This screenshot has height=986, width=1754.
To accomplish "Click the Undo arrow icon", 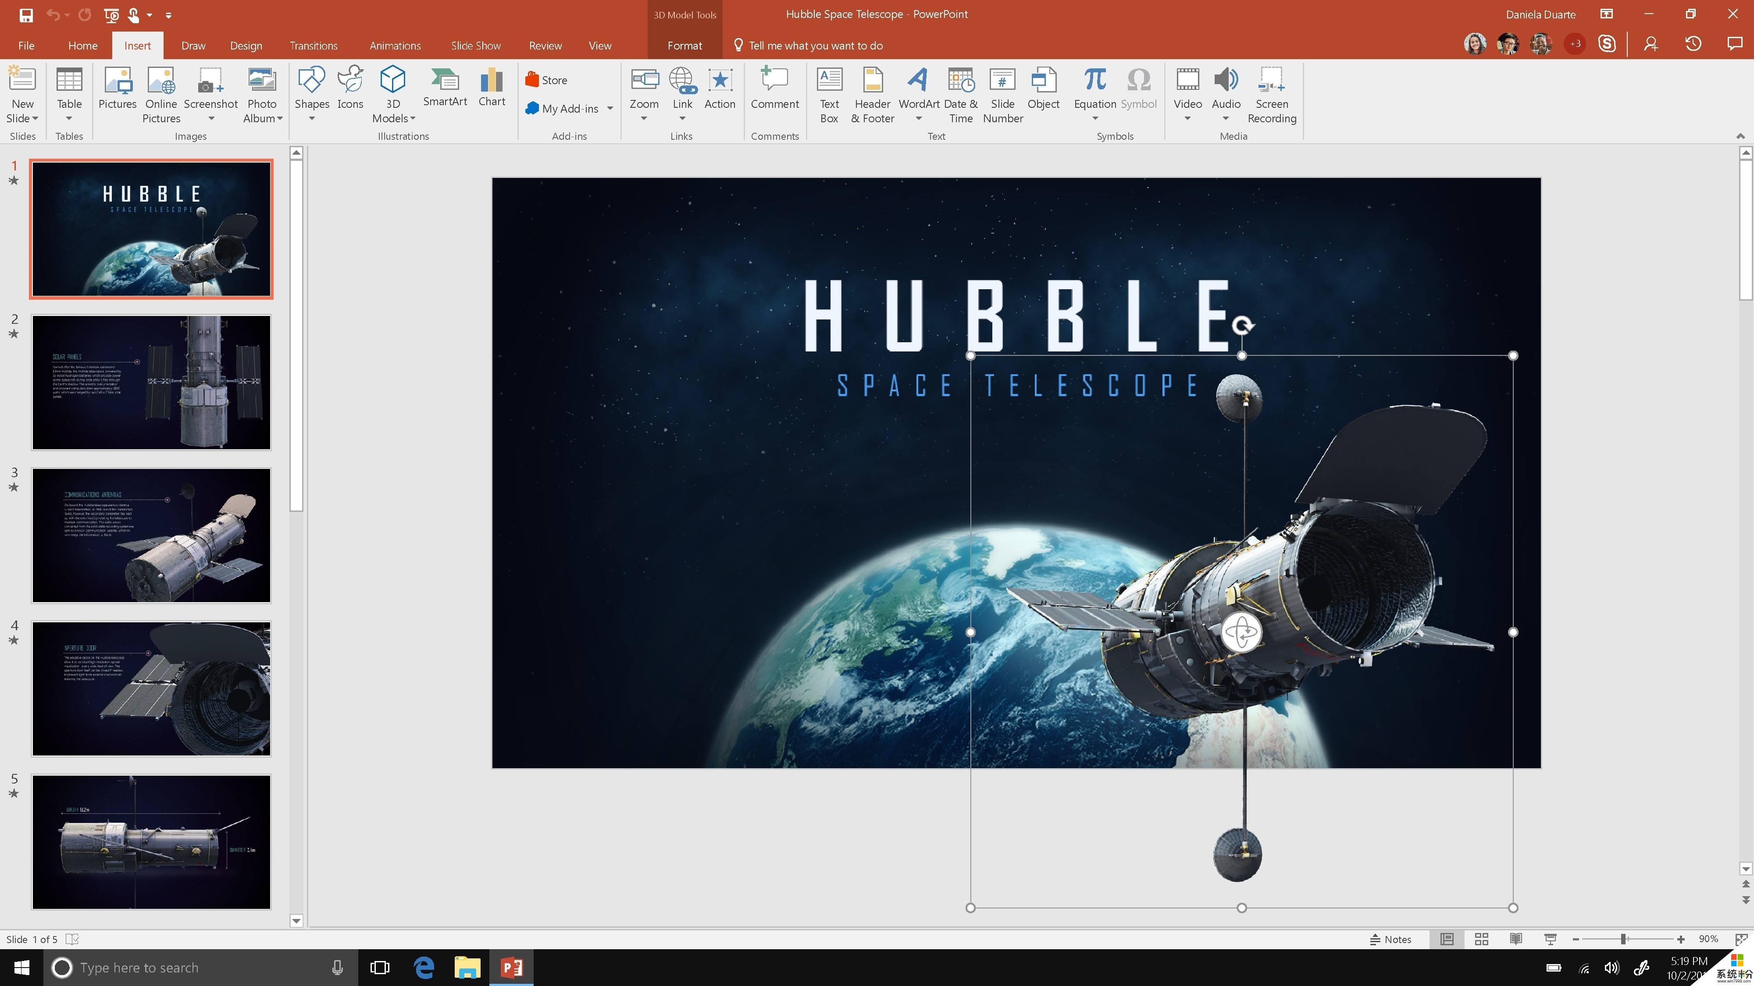I will tap(53, 14).
